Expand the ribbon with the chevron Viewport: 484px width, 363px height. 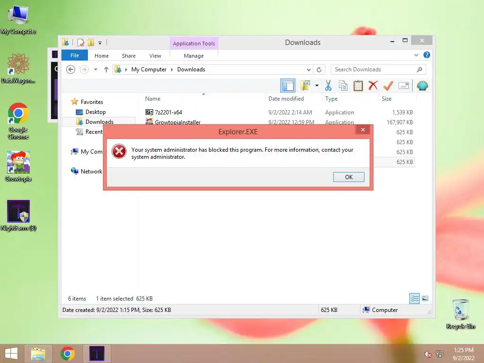(x=416, y=55)
